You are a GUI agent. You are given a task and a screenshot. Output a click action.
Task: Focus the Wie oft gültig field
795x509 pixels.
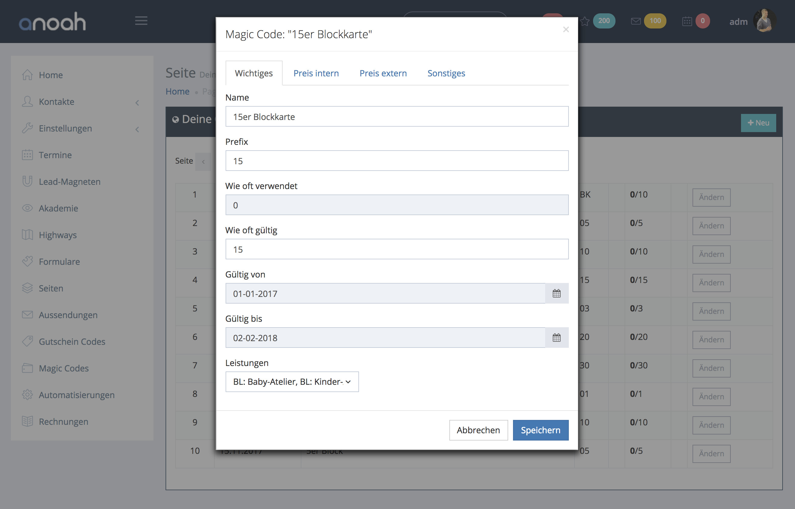click(x=397, y=249)
